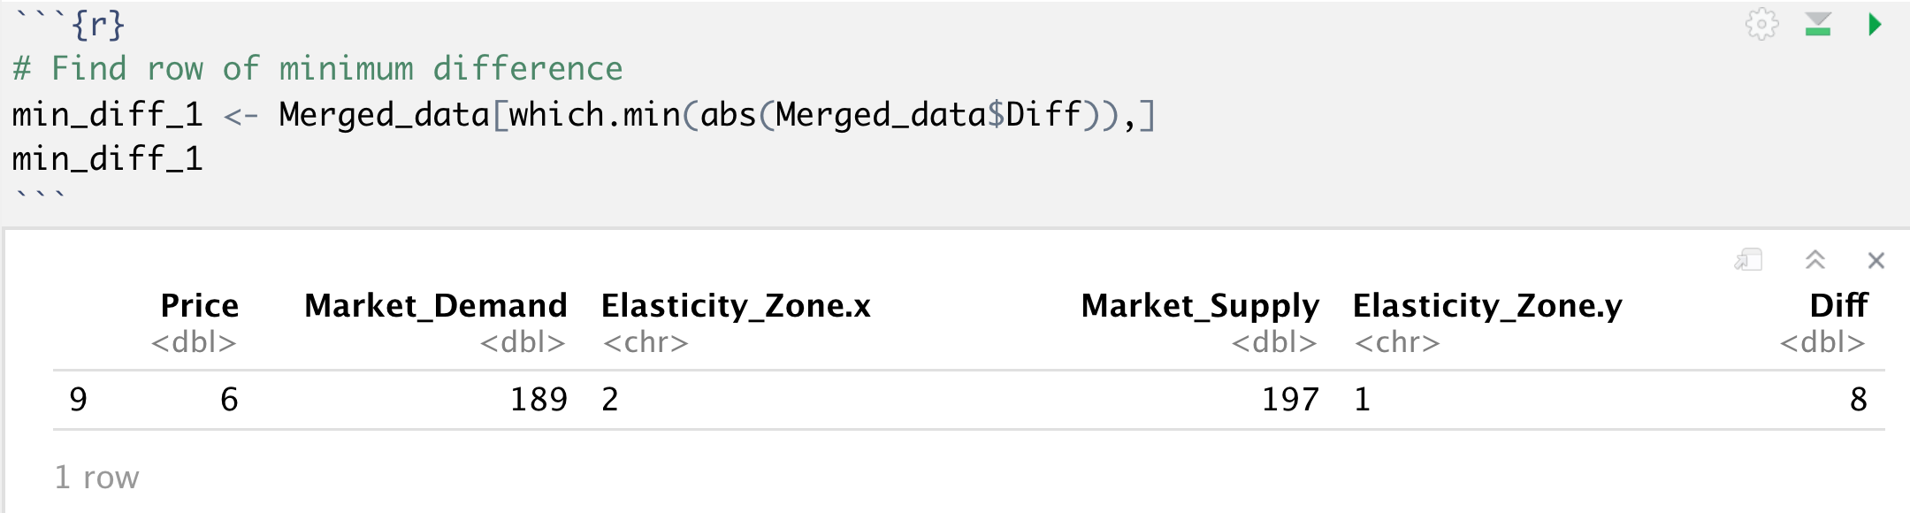Select the Elasticity_Zone.x column header

(x=736, y=306)
